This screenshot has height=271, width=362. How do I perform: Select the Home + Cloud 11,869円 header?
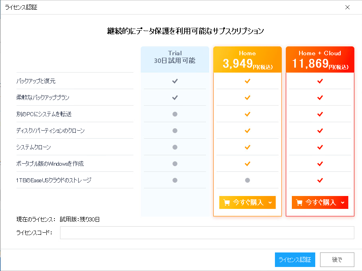click(320, 60)
